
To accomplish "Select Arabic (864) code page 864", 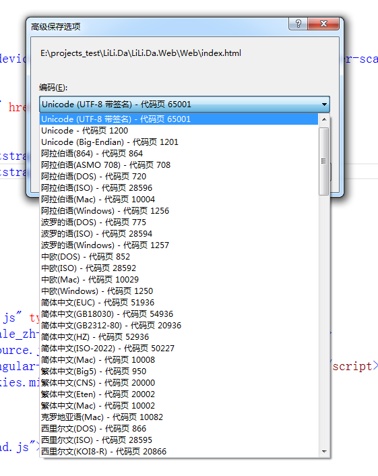I will 179,154.
